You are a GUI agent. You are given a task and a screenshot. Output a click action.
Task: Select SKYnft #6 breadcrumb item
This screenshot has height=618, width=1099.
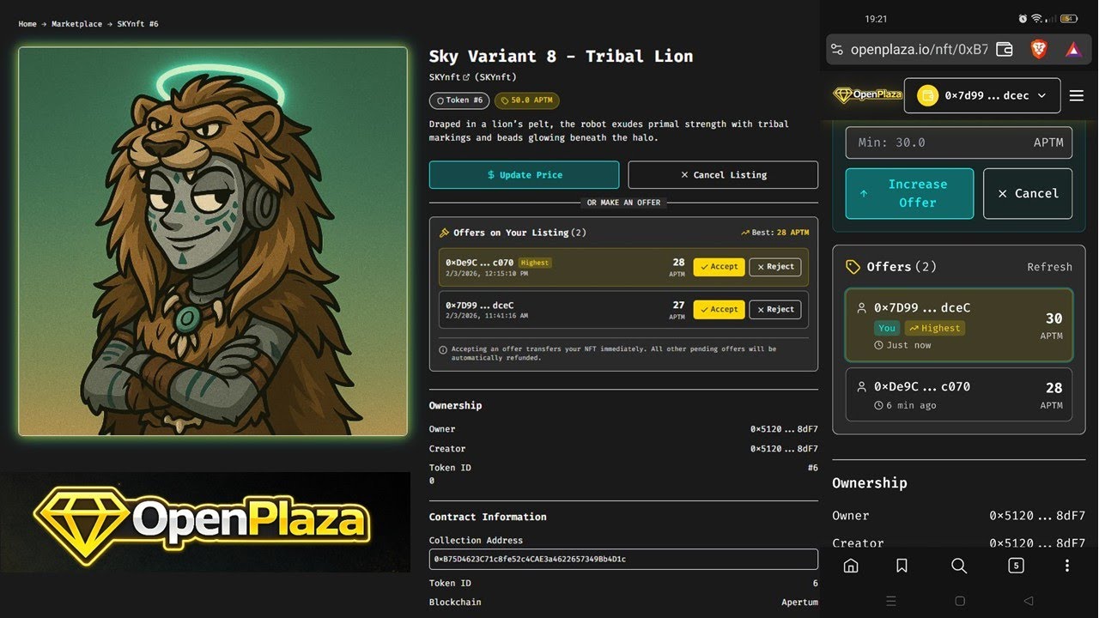[x=138, y=24]
